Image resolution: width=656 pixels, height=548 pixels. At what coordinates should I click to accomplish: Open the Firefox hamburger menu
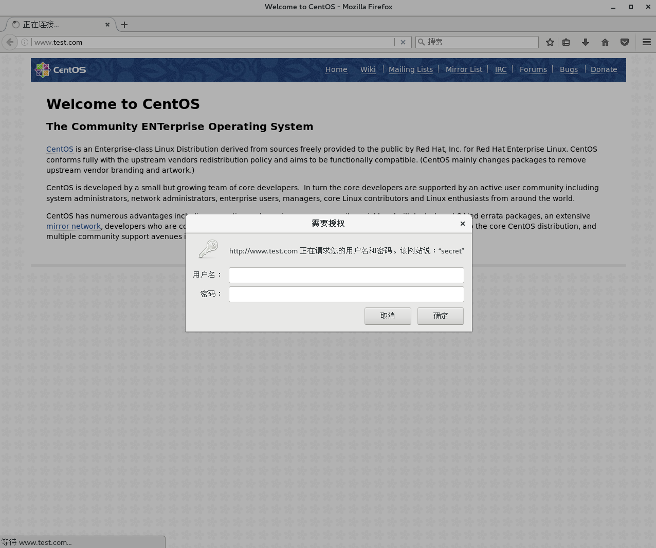click(x=647, y=42)
